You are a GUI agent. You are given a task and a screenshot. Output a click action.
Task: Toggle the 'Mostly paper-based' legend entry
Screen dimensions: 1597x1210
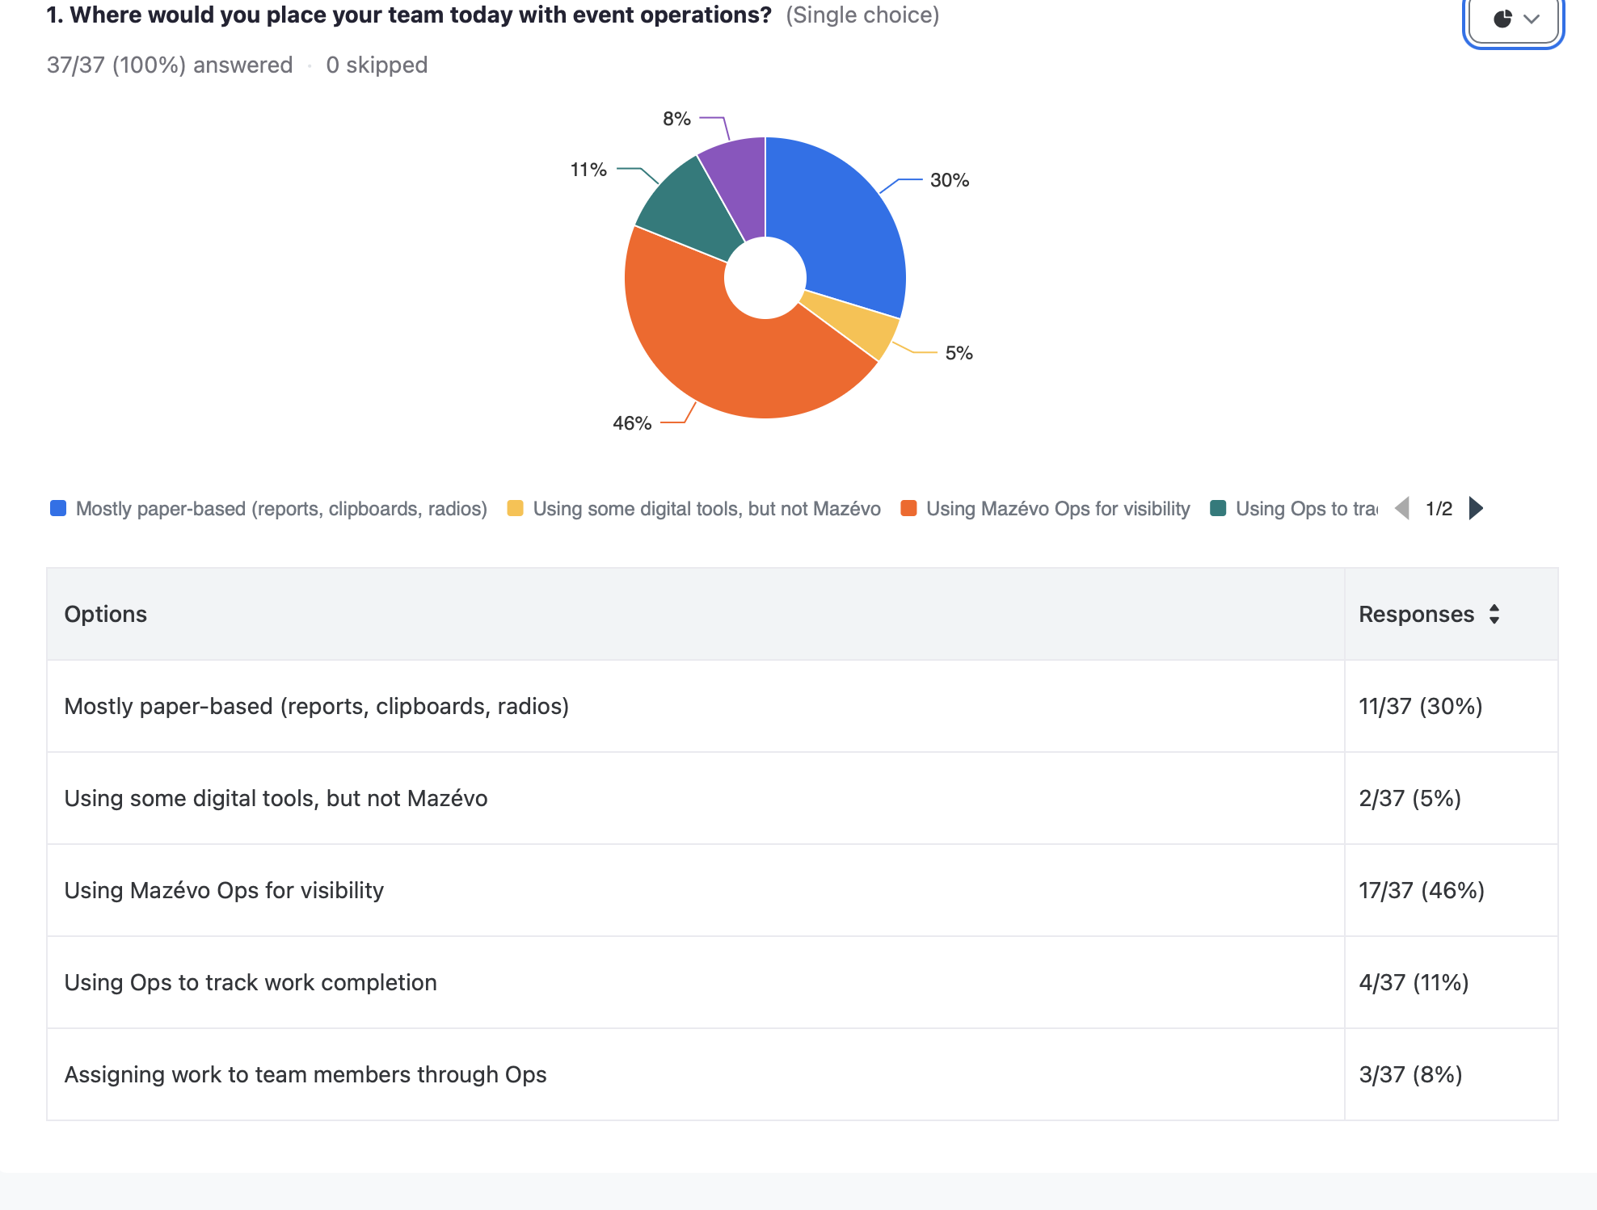(x=281, y=508)
